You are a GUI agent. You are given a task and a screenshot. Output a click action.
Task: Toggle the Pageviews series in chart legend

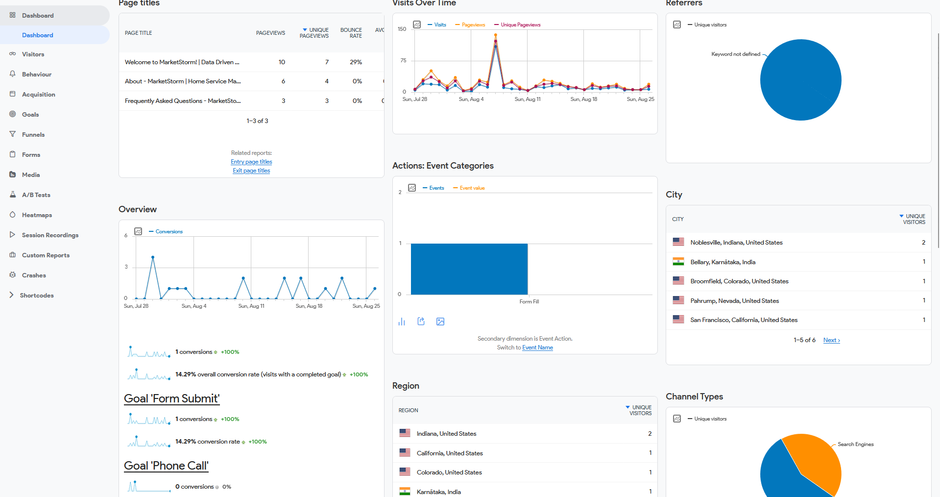[473, 25]
